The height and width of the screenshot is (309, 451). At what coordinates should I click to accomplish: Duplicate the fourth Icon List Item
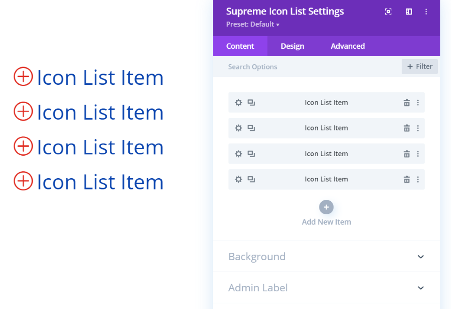[x=251, y=180]
